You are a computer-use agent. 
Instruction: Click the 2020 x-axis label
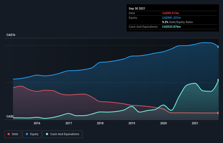click(x=164, y=123)
